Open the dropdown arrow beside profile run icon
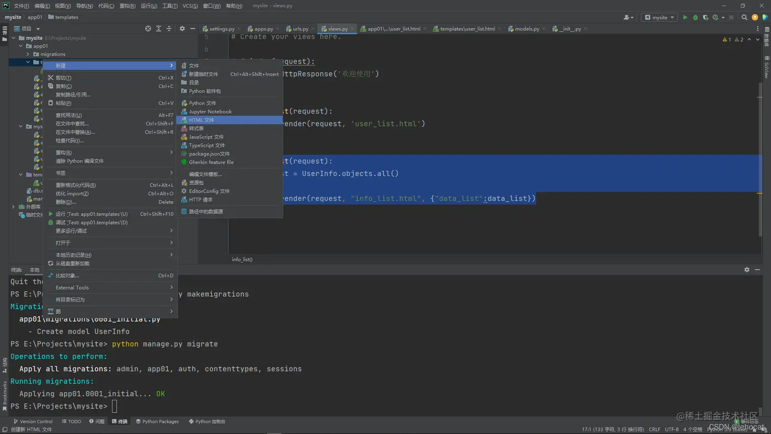The image size is (771, 434). pyautogui.click(x=723, y=17)
